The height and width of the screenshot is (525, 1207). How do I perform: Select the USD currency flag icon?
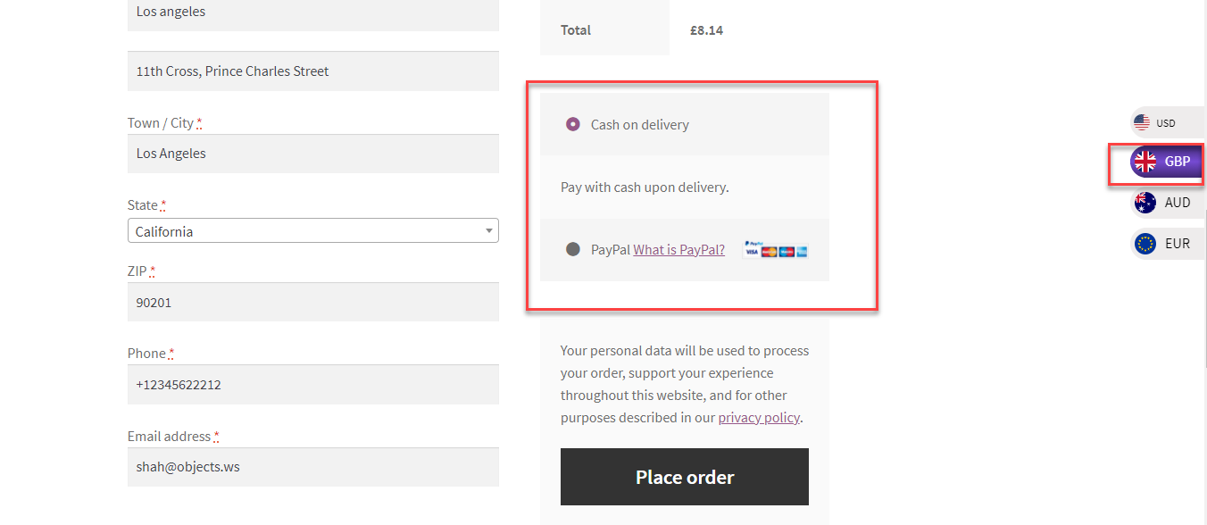(1142, 123)
